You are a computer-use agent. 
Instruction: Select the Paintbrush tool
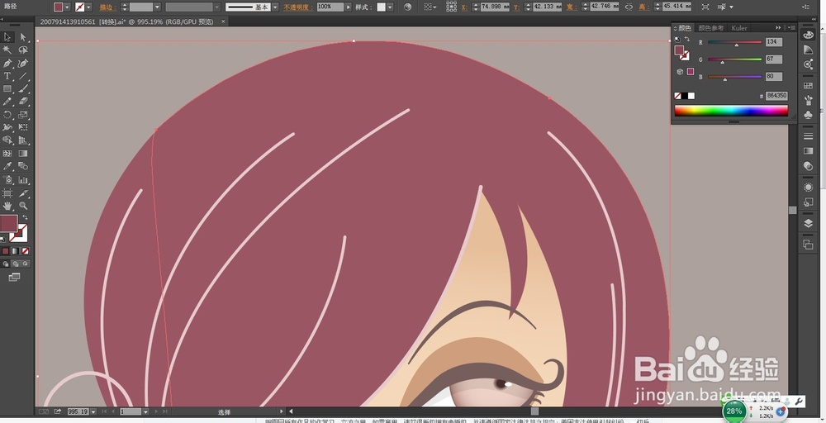(x=23, y=89)
